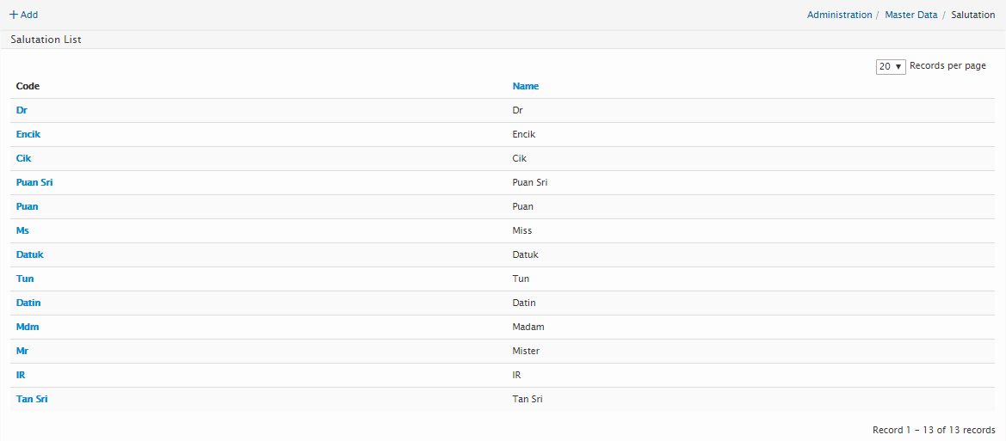Open the Puan Sri salutation record
This screenshot has width=1006, height=441.
(35, 182)
